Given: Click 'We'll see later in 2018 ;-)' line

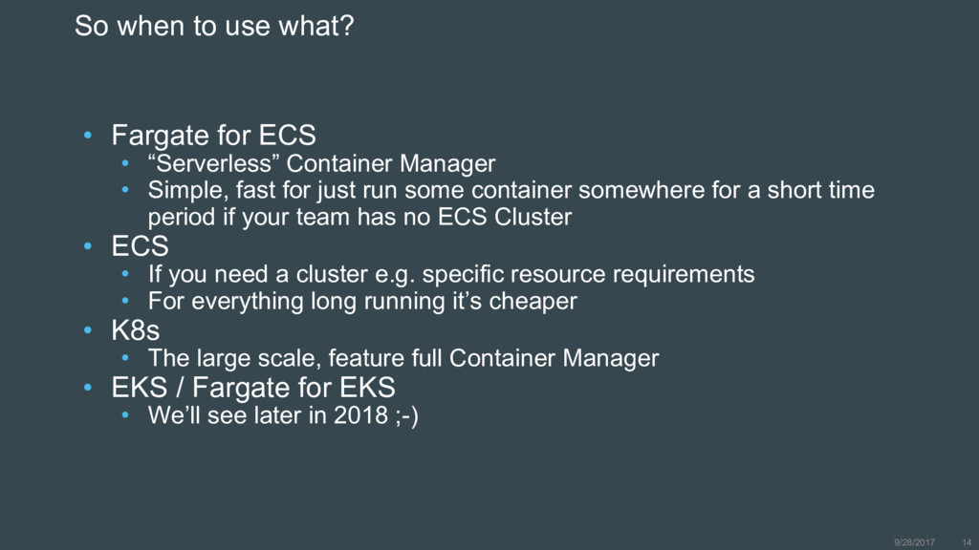Looking at the screenshot, I should (x=283, y=415).
